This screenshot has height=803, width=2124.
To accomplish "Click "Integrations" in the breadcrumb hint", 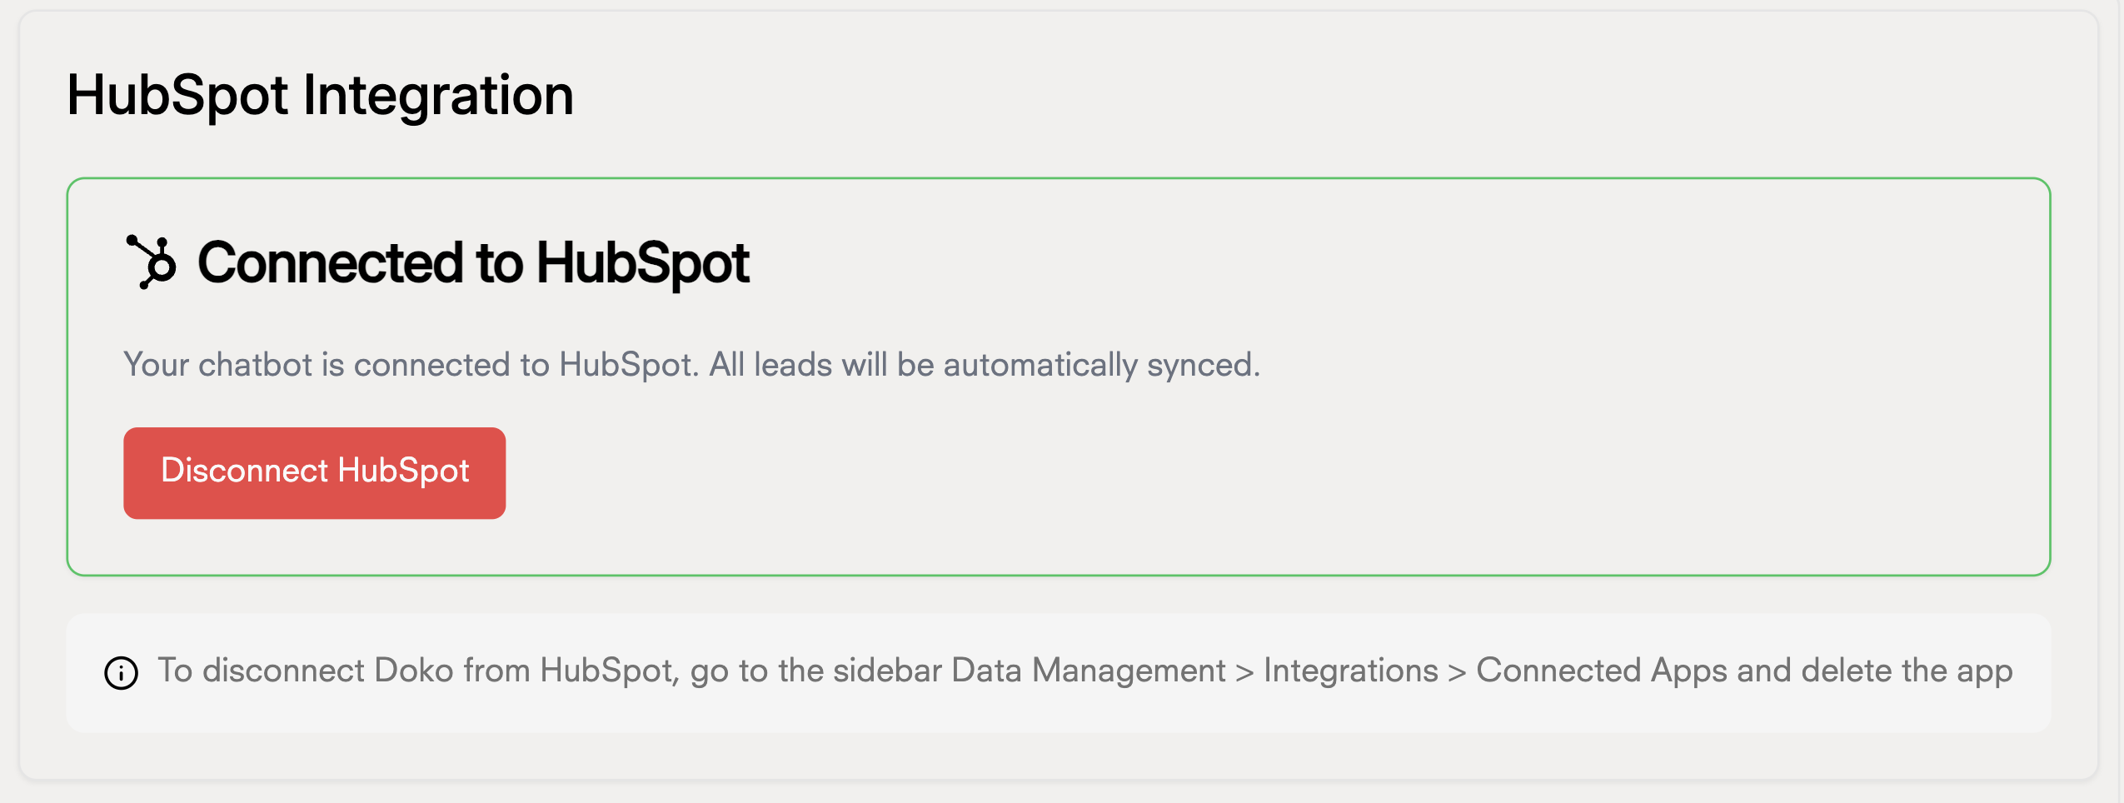I will 1350,671.
